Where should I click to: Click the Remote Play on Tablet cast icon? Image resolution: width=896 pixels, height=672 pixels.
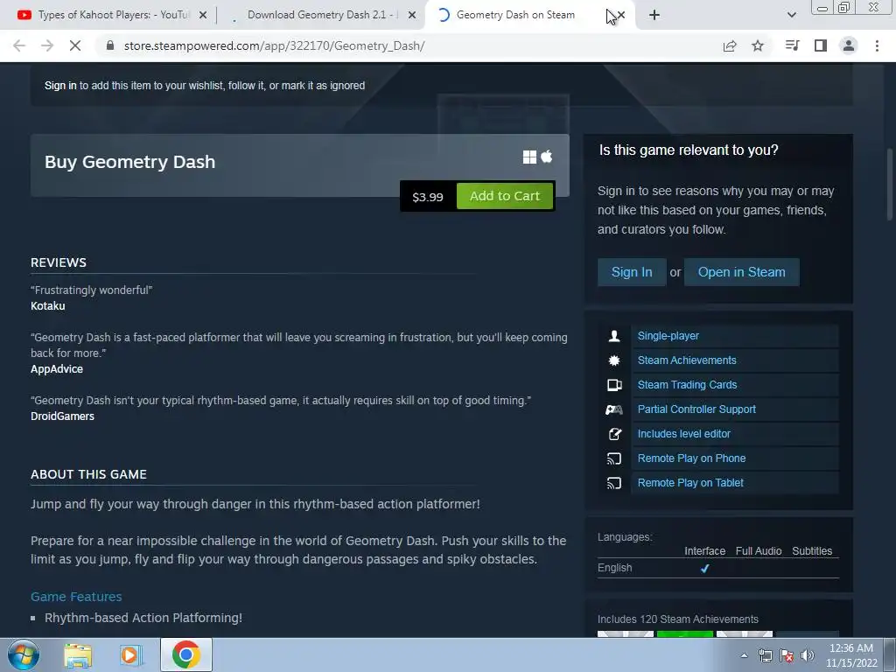click(614, 483)
